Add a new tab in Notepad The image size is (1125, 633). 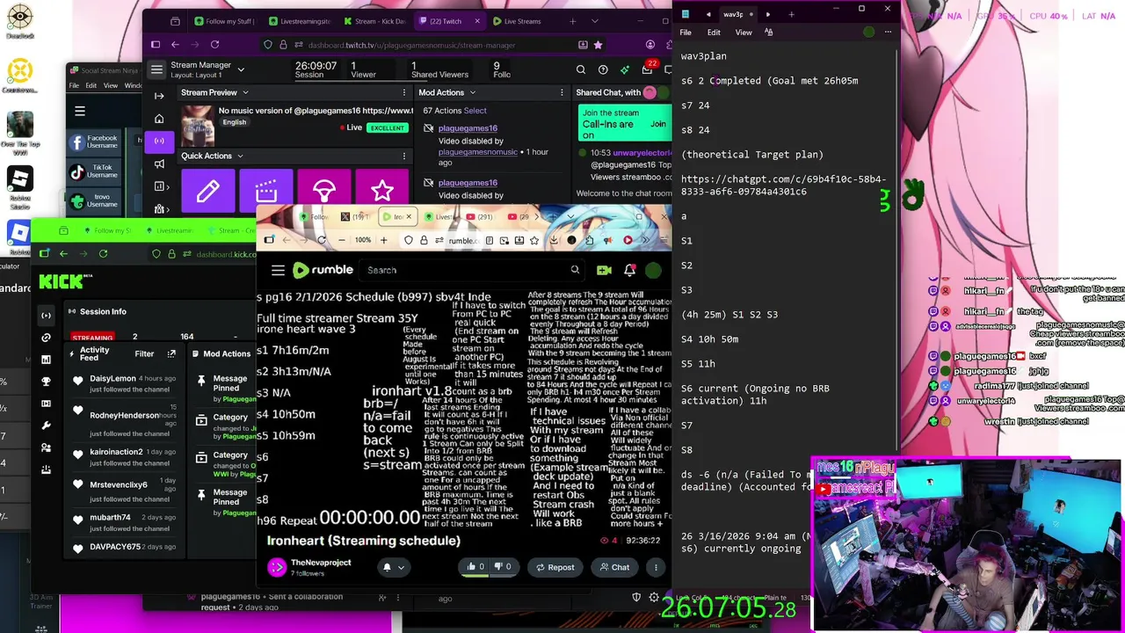[791, 14]
